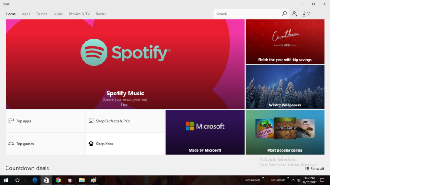Click the Shop Xbox button
The height and width of the screenshot is (185, 435).
(x=125, y=144)
